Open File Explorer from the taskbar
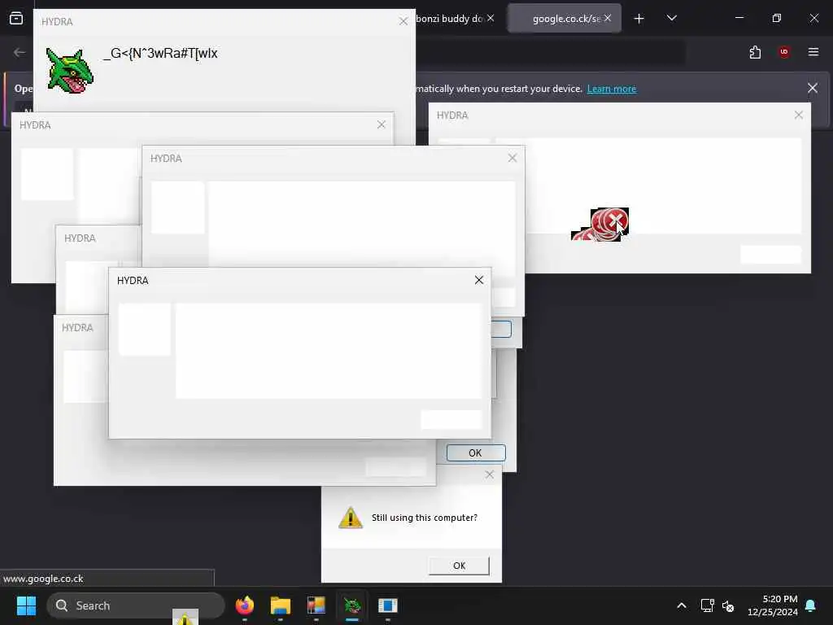 pyautogui.click(x=281, y=605)
